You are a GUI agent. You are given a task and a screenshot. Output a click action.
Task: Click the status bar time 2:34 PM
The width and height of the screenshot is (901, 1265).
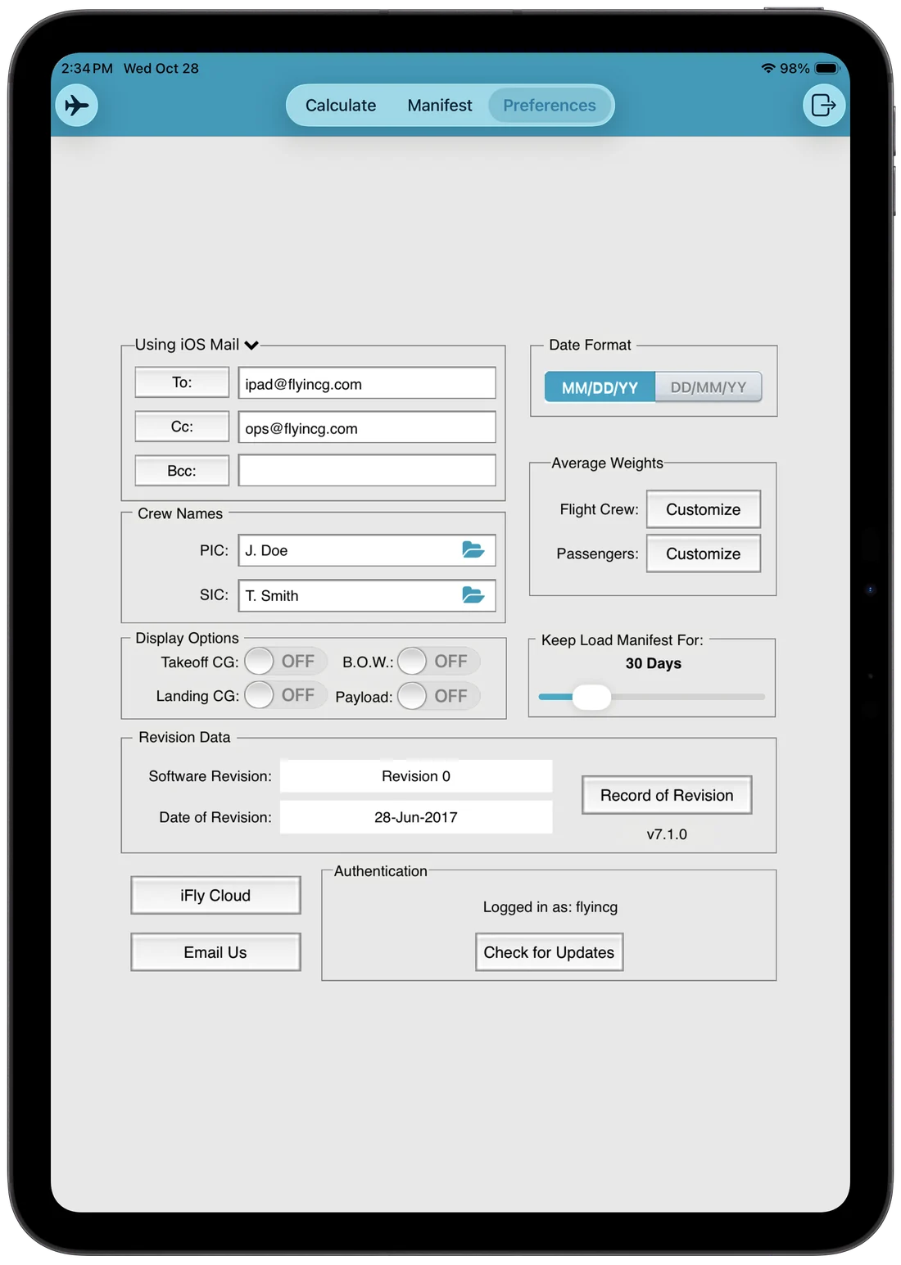point(87,68)
